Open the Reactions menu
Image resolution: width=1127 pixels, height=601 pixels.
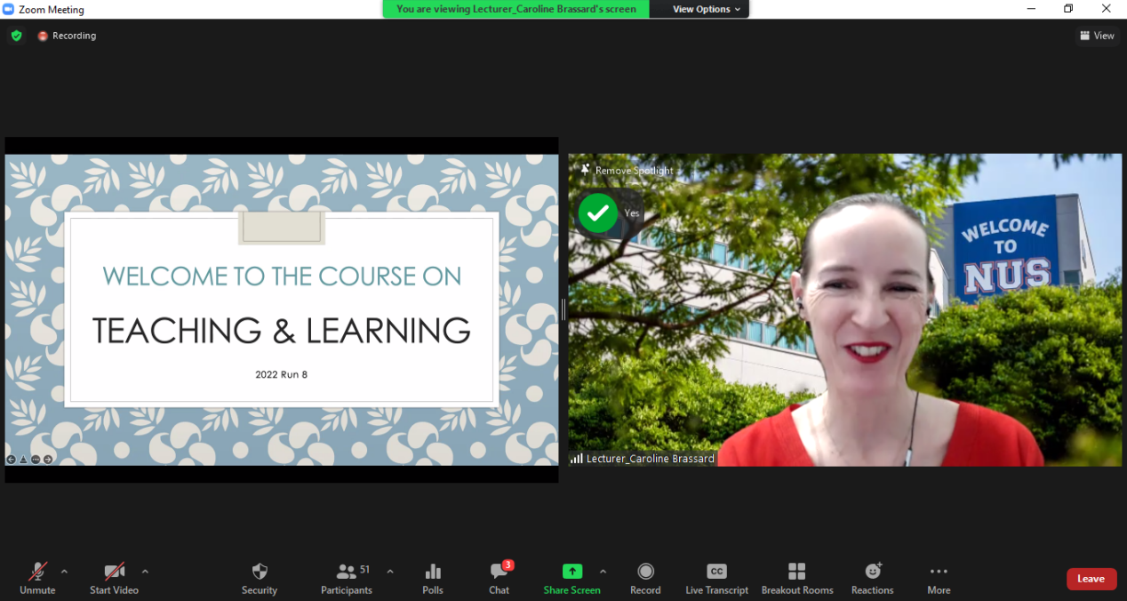872,572
